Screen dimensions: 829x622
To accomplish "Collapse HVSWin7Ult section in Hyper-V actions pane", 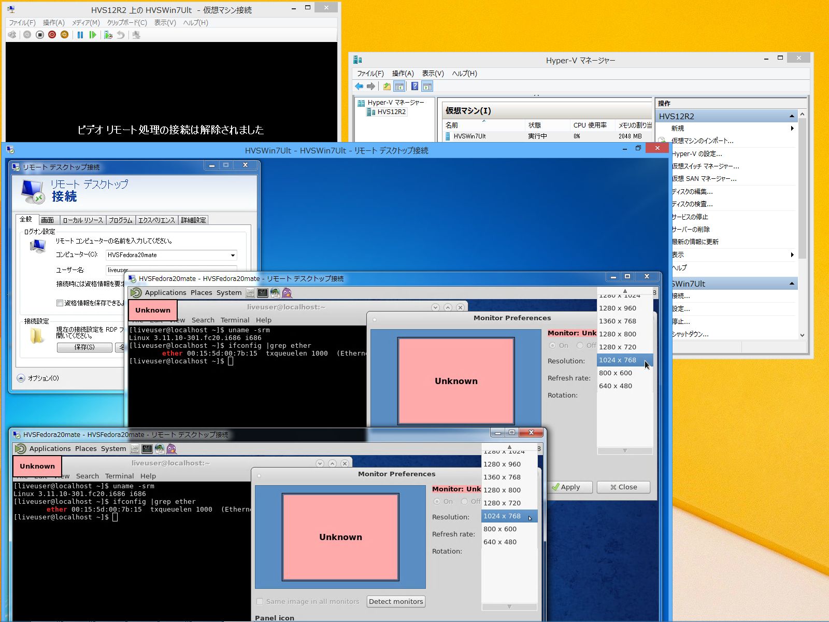I will coord(792,284).
